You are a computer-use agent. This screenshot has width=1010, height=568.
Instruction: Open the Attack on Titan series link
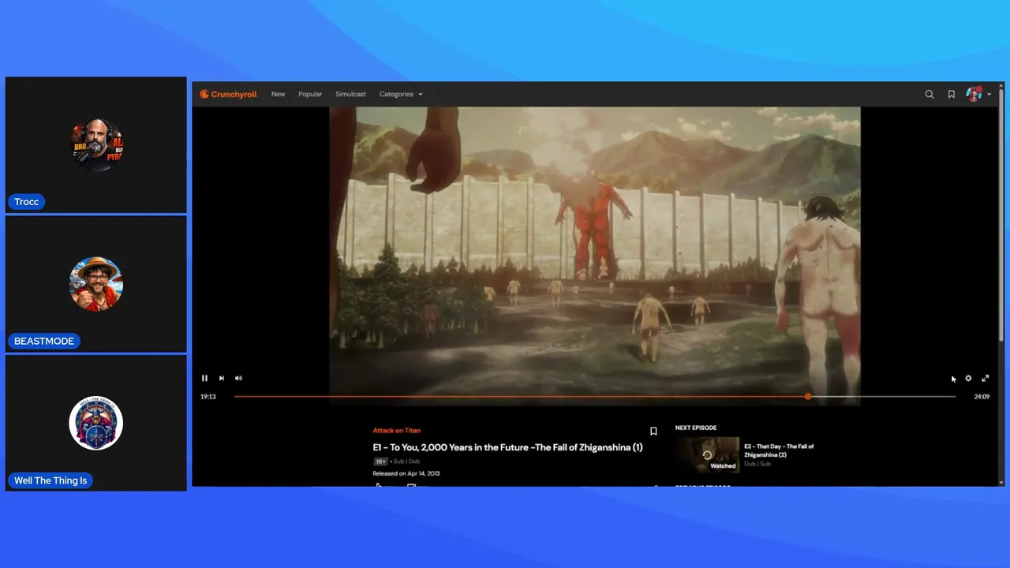[x=396, y=430]
